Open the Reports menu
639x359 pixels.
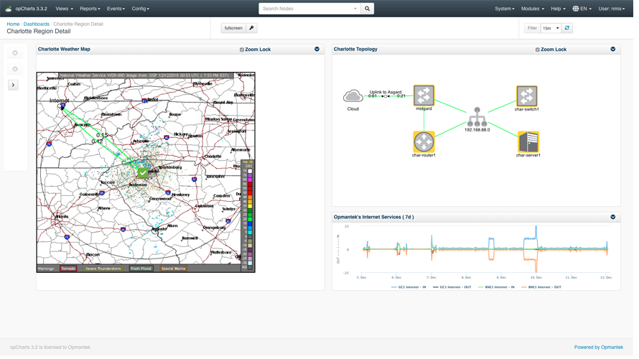coord(90,9)
